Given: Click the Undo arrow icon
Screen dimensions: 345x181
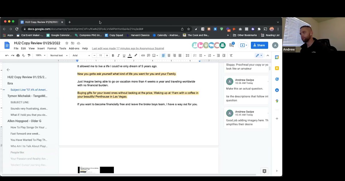Looking at the screenshot, I should [7, 55].
